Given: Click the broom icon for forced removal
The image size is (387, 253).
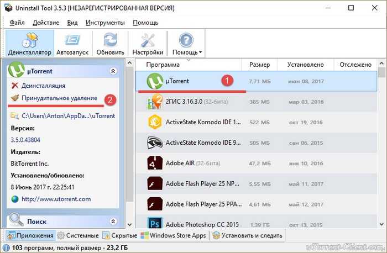Looking at the screenshot, I should tap(15, 98).
